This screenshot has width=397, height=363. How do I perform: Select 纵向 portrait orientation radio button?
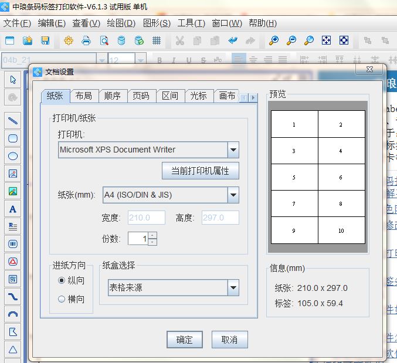click(62, 281)
